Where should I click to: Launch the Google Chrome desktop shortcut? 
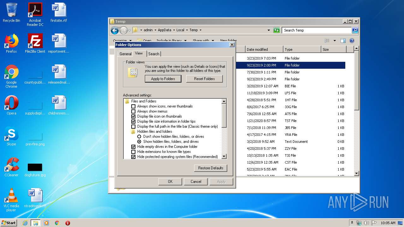click(11, 76)
